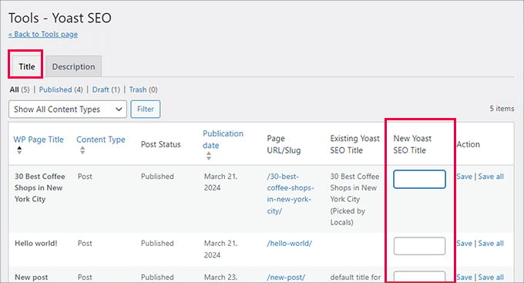Sort by Content Type column

click(x=101, y=140)
